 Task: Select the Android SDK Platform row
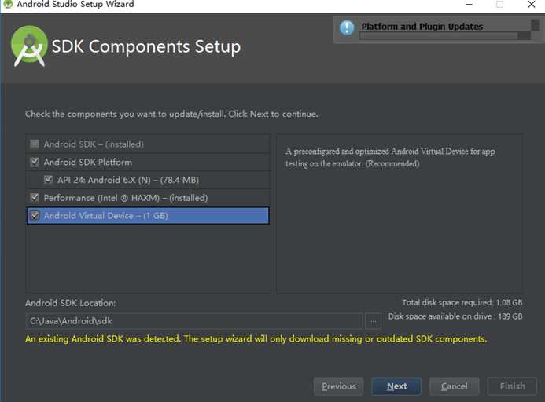(148, 162)
